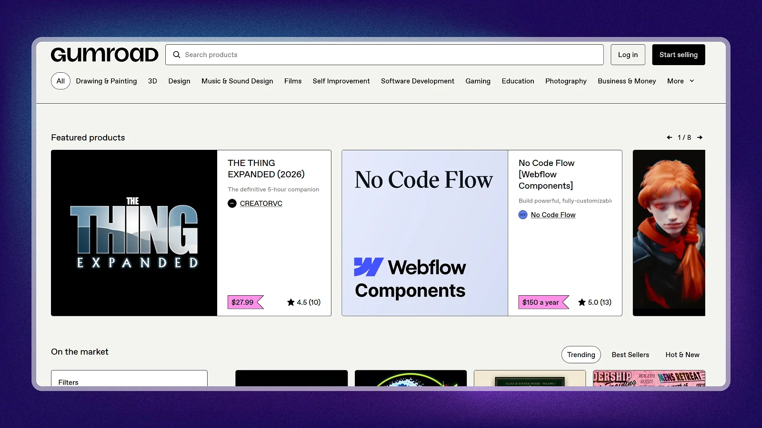
Task: Focus the Search products field
Action: 384,55
